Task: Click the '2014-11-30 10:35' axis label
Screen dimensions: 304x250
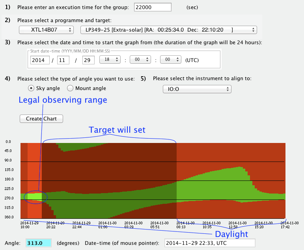Action: tap(211, 225)
